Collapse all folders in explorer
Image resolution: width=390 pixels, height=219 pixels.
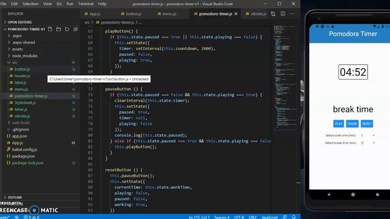76,29
